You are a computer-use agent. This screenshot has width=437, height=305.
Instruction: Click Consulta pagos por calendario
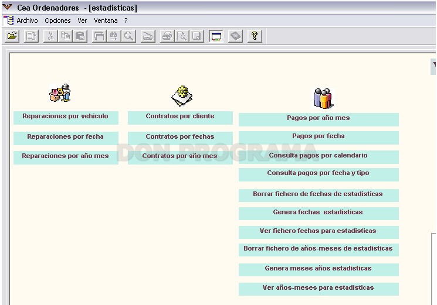tap(319, 157)
